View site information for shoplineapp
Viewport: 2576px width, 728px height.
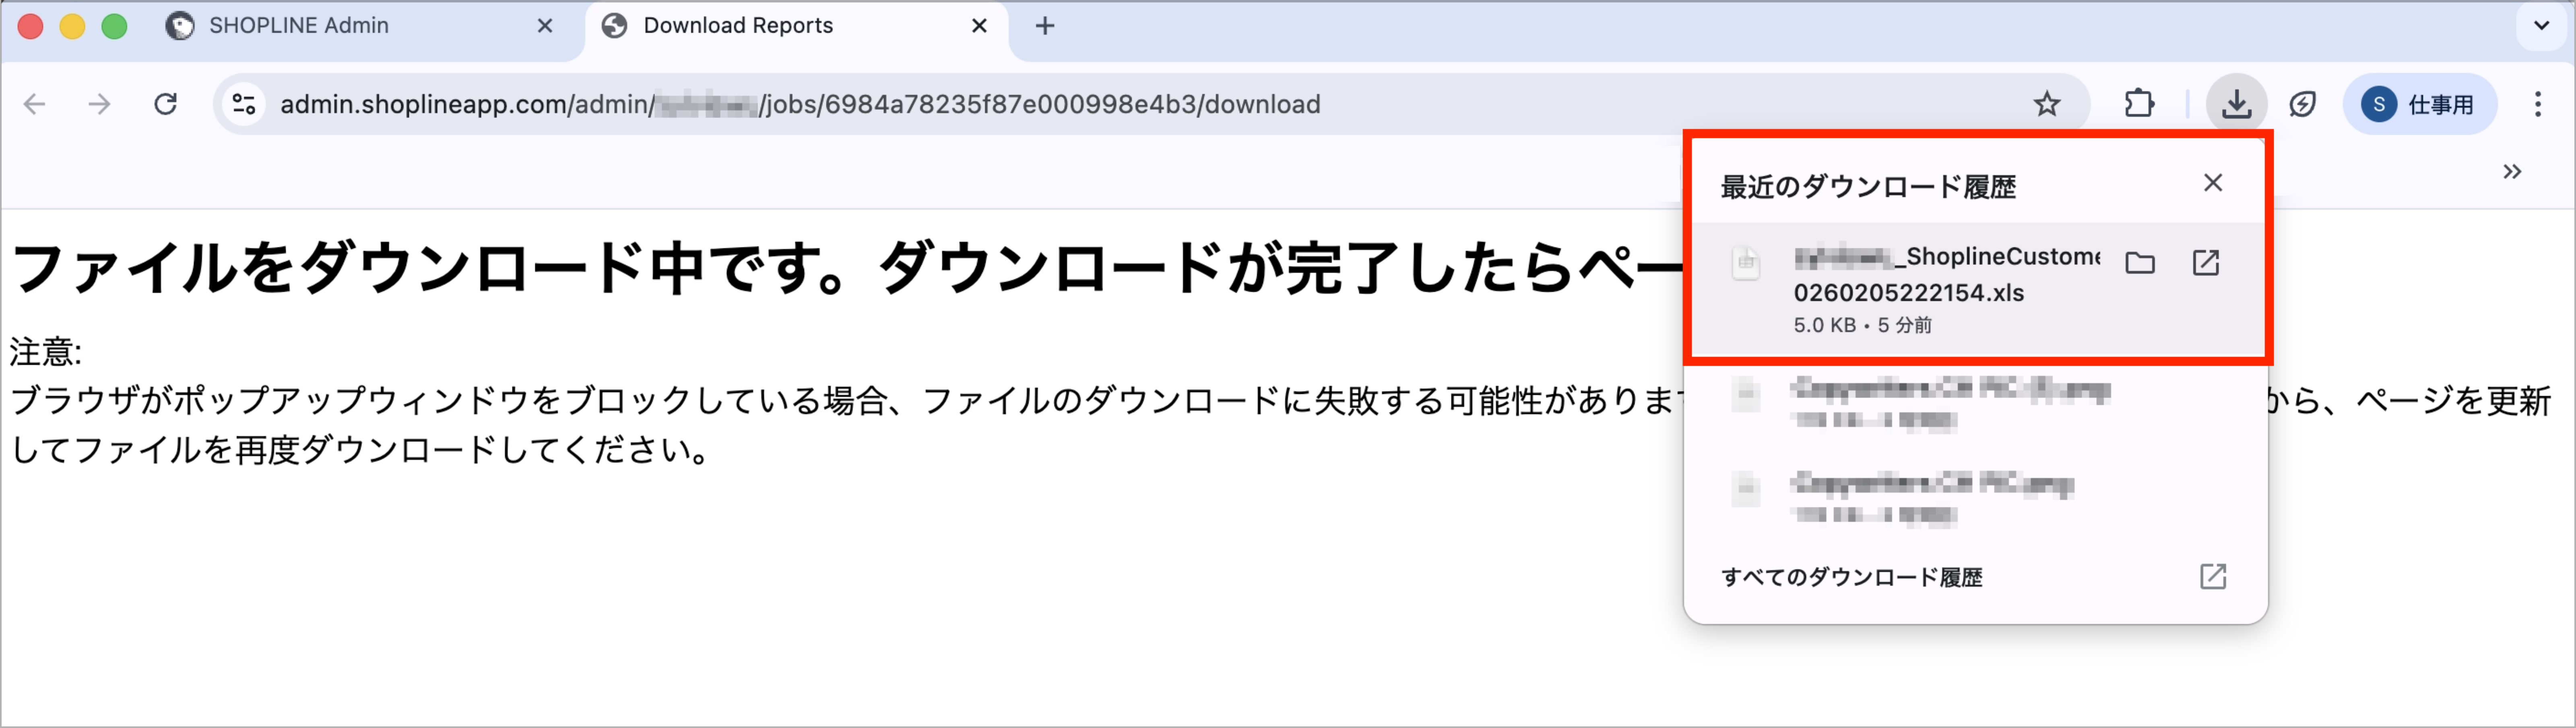coord(244,104)
